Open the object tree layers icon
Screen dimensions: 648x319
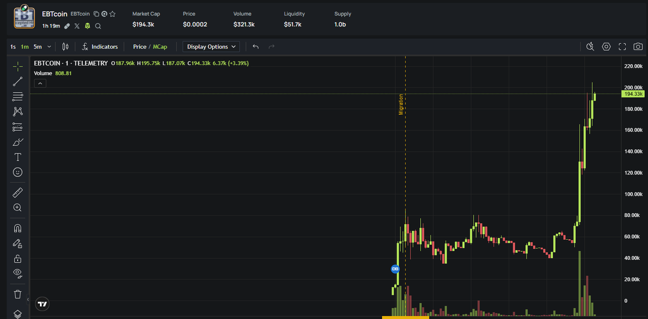pyautogui.click(x=17, y=314)
